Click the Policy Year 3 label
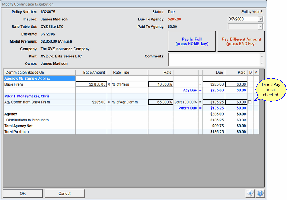 coord(252,12)
